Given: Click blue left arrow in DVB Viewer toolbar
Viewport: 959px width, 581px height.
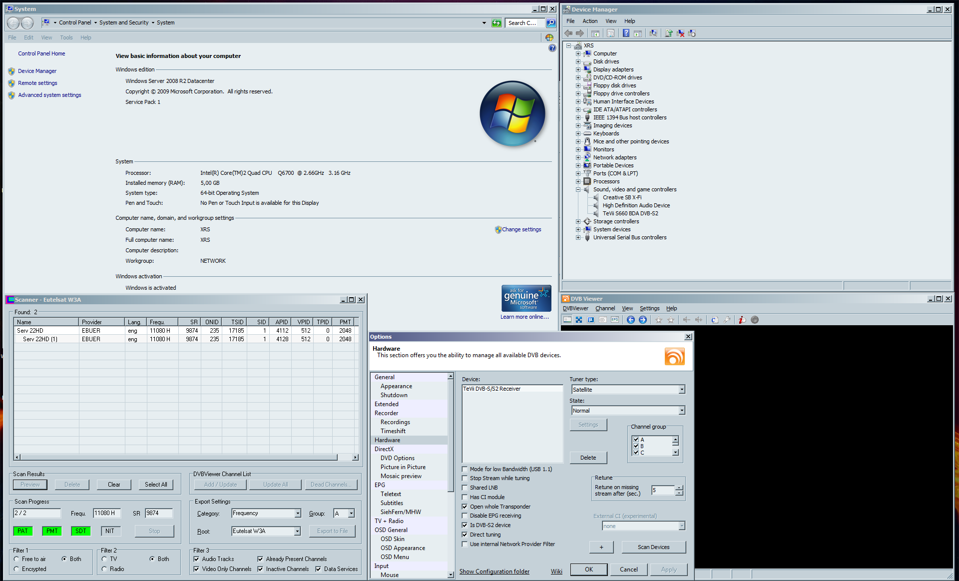Looking at the screenshot, I should click(631, 320).
